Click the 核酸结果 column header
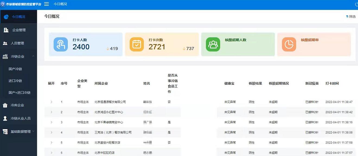Image resolution: width=358 pixels, height=156 pixels. [x=255, y=83]
